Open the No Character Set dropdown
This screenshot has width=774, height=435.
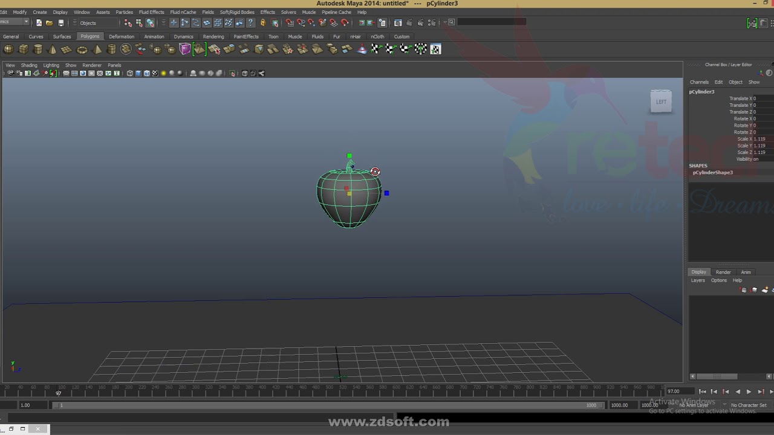click(749, 405)
